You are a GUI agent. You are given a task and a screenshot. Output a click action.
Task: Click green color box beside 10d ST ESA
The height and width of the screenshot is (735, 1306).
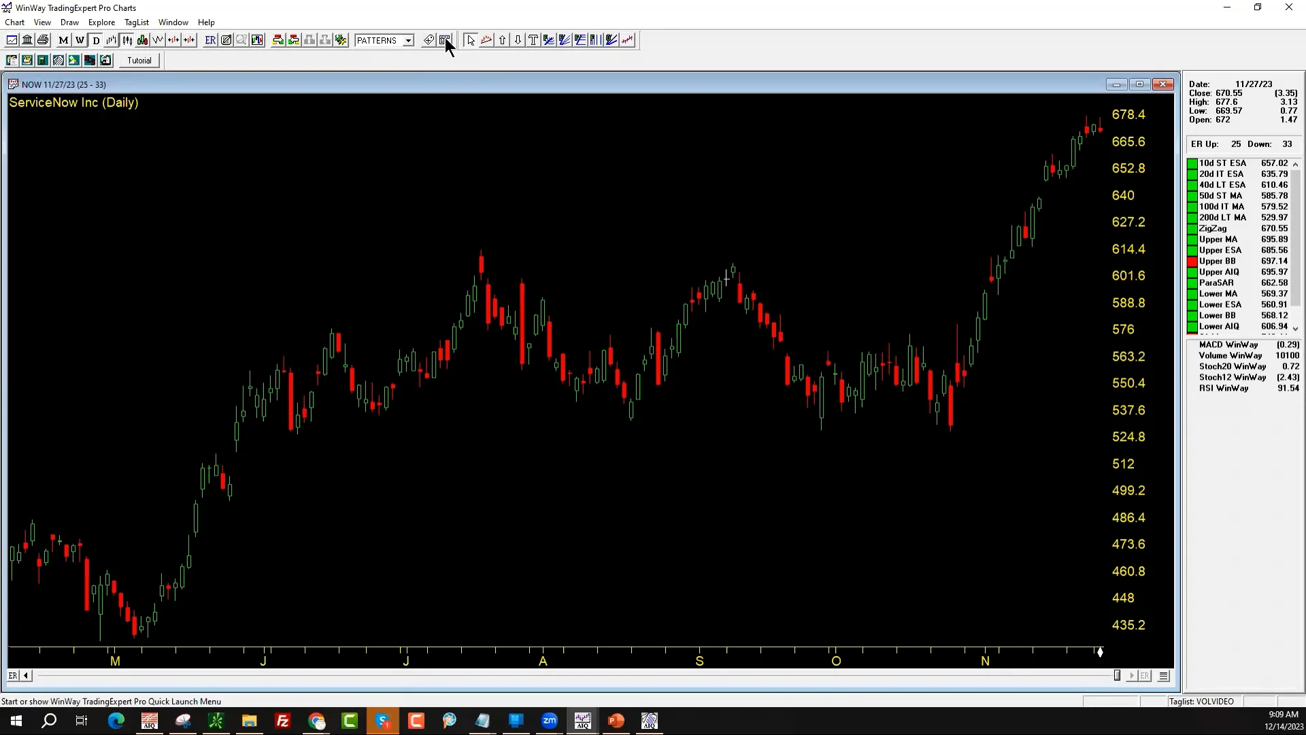(1191, 163)
